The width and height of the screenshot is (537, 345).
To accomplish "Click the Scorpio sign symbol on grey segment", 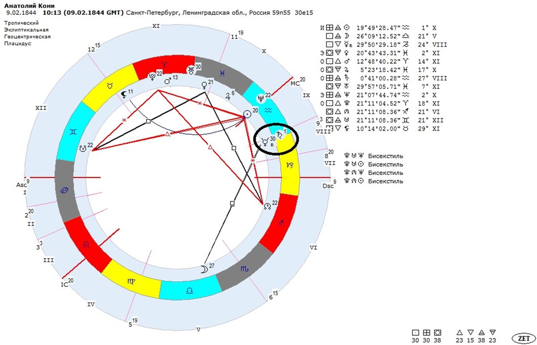I will click(x=244, y=268).
